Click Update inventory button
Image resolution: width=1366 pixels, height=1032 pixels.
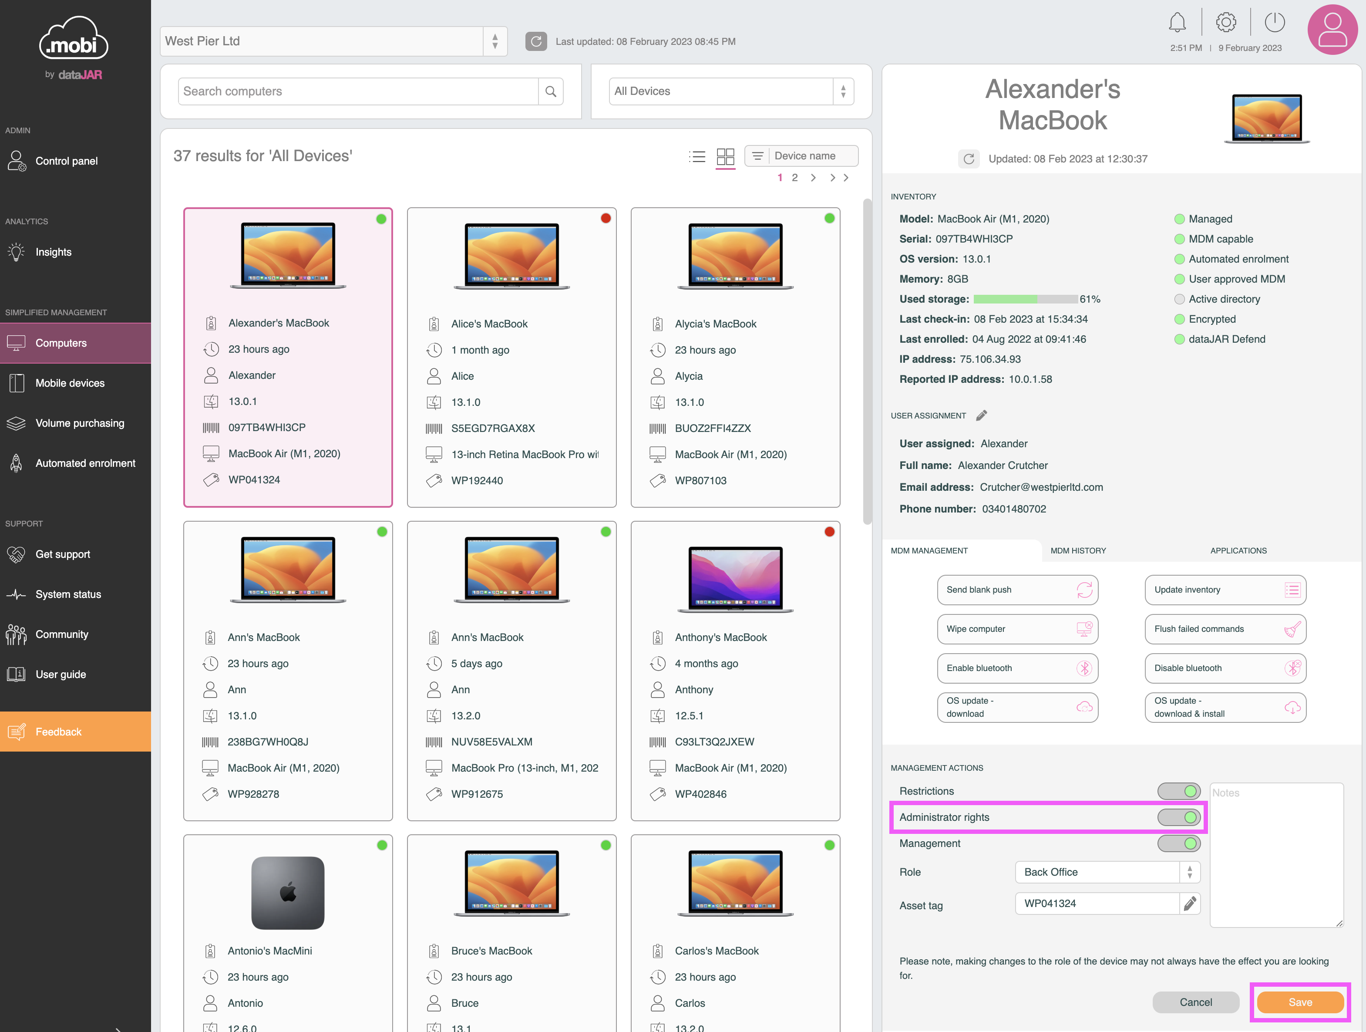pyautogui.click(x=1225, y=590)
